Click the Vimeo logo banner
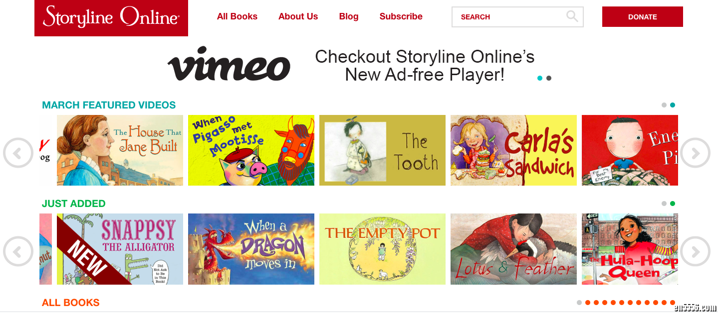 [229, 64]
